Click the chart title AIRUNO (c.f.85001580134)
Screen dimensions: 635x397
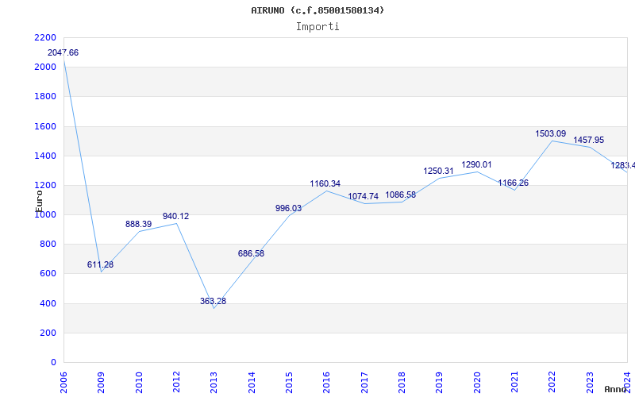(x=317, y=10)
